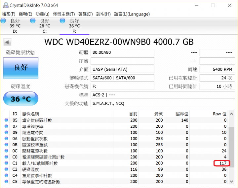Click the blue status orb for drive D:
This screenshot has width=238, height=188.
(3, 21)
